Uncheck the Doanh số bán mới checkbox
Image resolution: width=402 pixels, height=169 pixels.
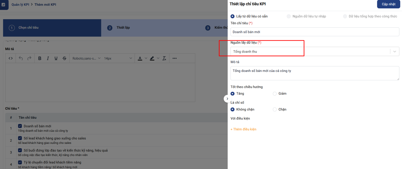coord(20,126)
